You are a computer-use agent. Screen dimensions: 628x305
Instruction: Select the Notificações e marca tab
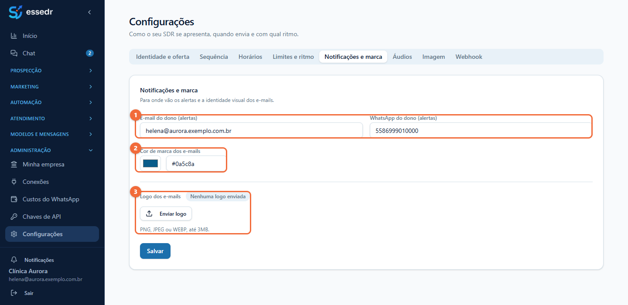(x=353, y=57)
